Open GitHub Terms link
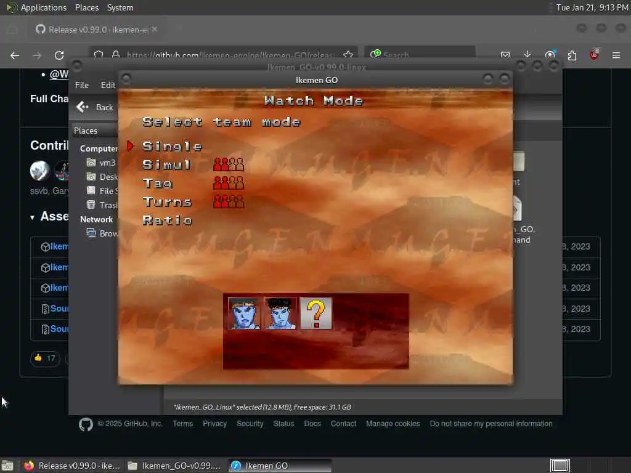The width and height of the screenshot is (631, 473). pyautogui.click(x=182, y=424)
